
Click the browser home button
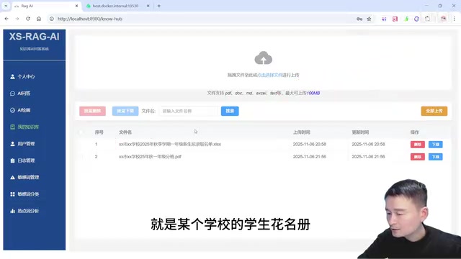[x=39, y=19]
